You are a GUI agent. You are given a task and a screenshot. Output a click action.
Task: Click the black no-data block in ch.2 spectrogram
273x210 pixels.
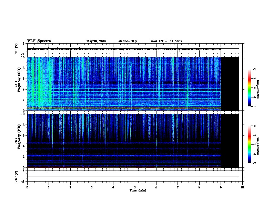click(x=230, y=141)
